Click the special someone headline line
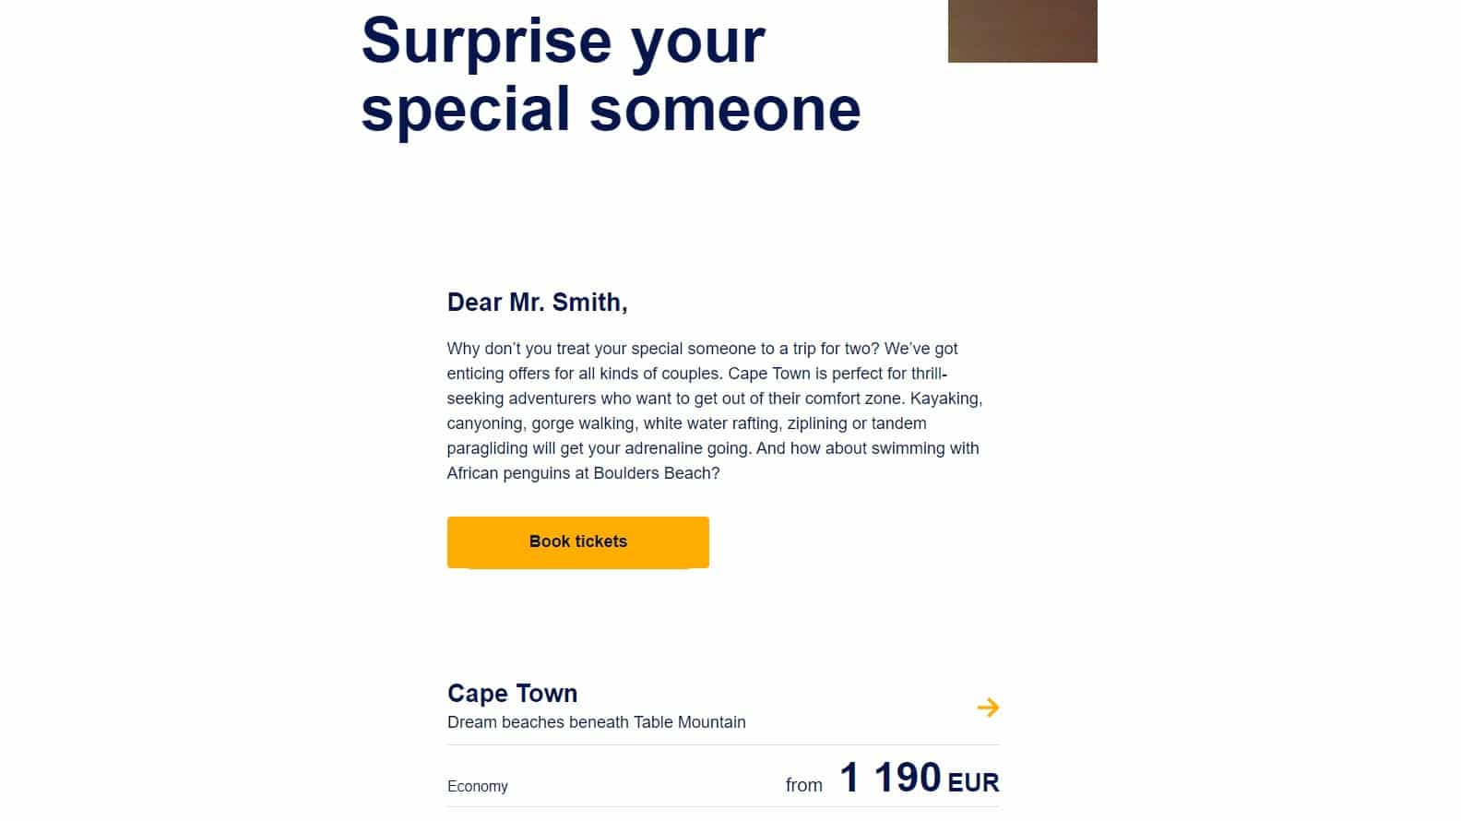Viewport: 1461px width, 821px height. tap(610, 109)
